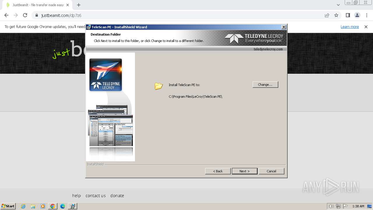This screenshot has height=210, width=373.
Task: Click Next to continue installation
Action: coord(244,171)
